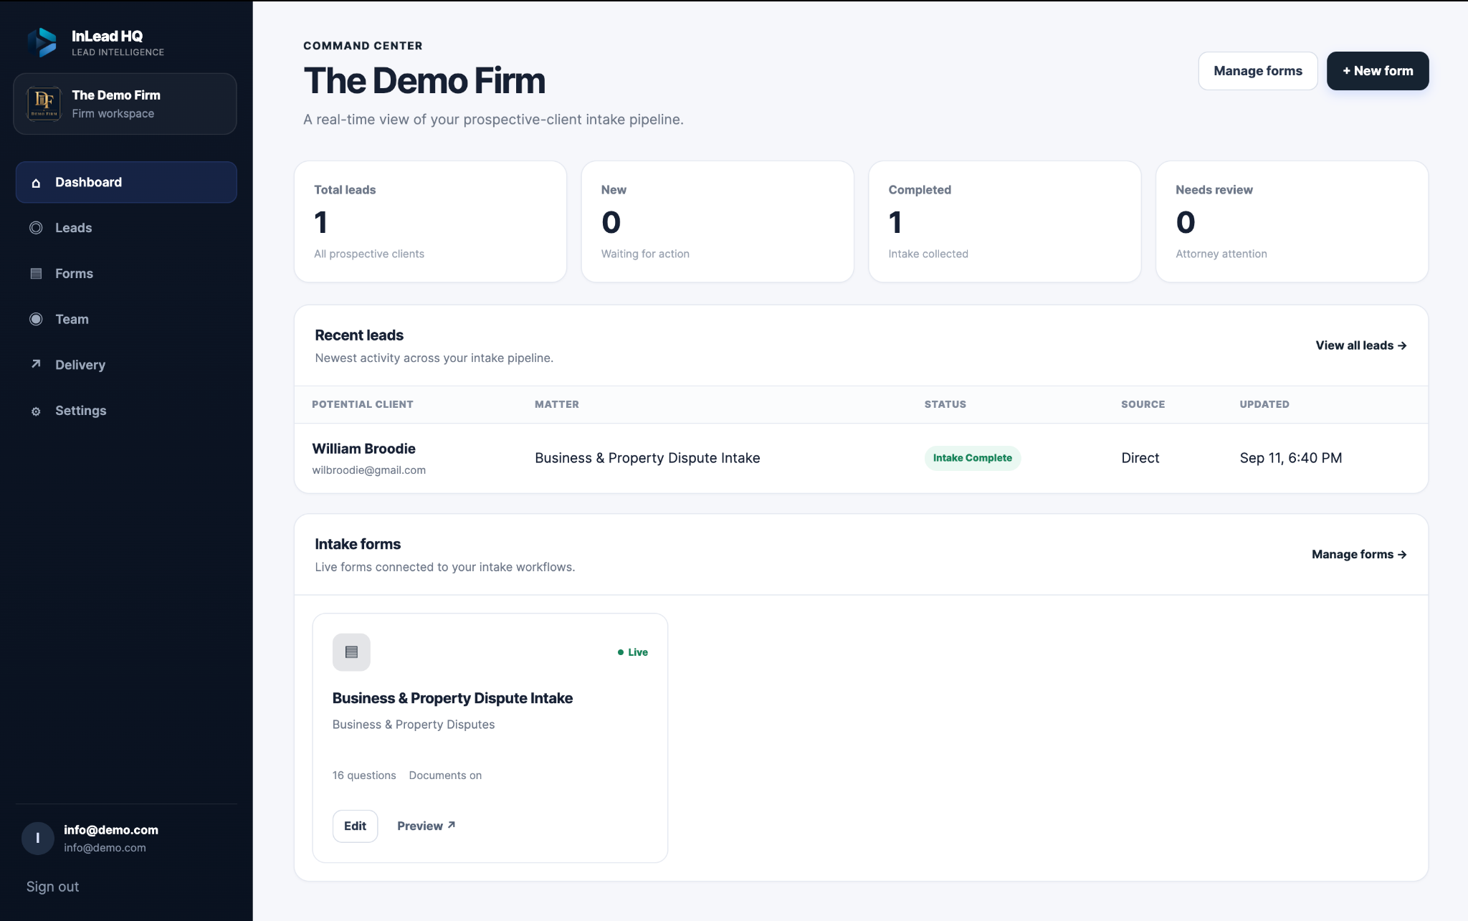
Task: Open the William Broodie lead row
Action: tap(861, 458)
